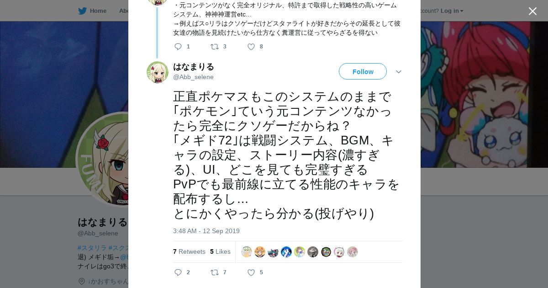Image resolution: width=548 pixels, height=288 pixels.
Task: Open the 7 Retweets list
Action: point(189,251)
